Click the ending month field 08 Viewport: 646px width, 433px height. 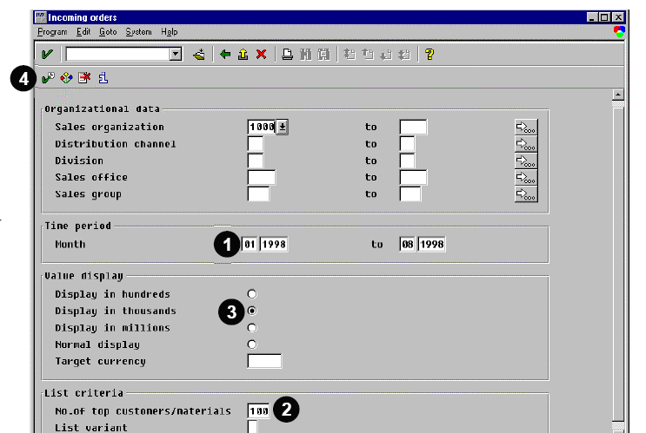[407, 244]
